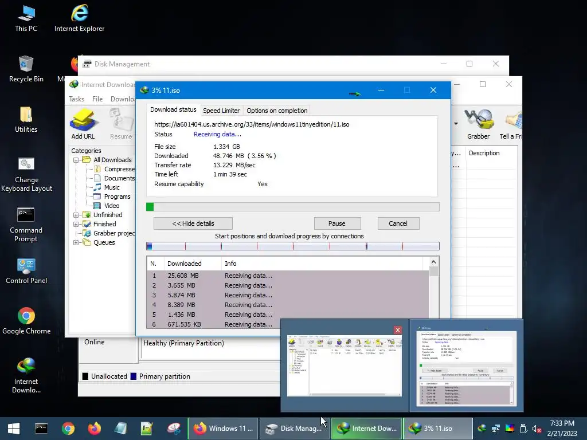587x440 pixels.
Task: Select connection row 4 with 8.389 MB
Action: [x=288, y=305]
